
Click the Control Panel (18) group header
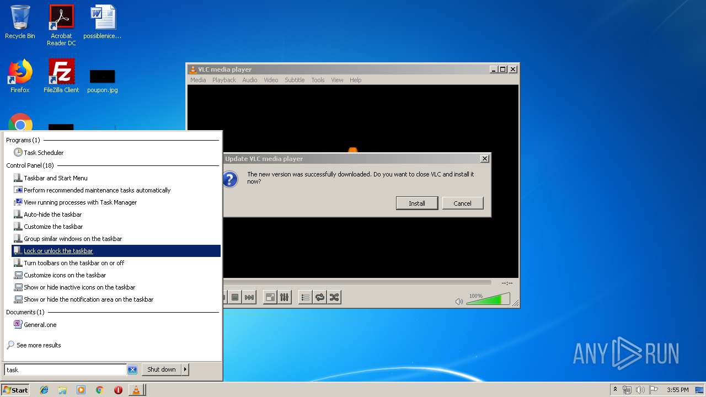click(x=30, y=165)
